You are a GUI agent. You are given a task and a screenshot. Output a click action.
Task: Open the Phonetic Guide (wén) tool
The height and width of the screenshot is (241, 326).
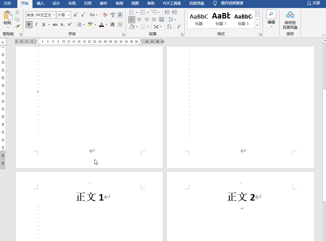[113, 15]
